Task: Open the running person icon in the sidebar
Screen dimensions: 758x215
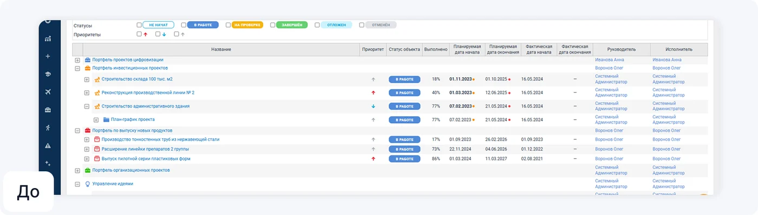Action: [48, 127]
